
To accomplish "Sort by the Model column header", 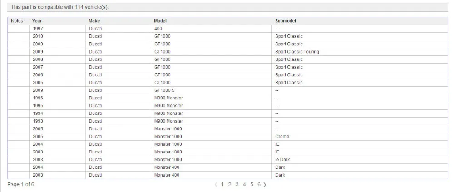I will click(x=160, y=21).
